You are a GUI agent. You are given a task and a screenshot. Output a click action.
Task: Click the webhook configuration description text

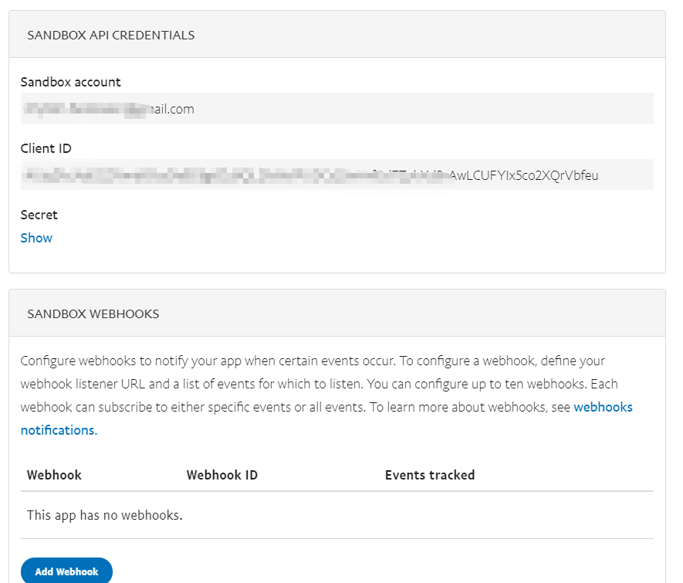(324, 384)
